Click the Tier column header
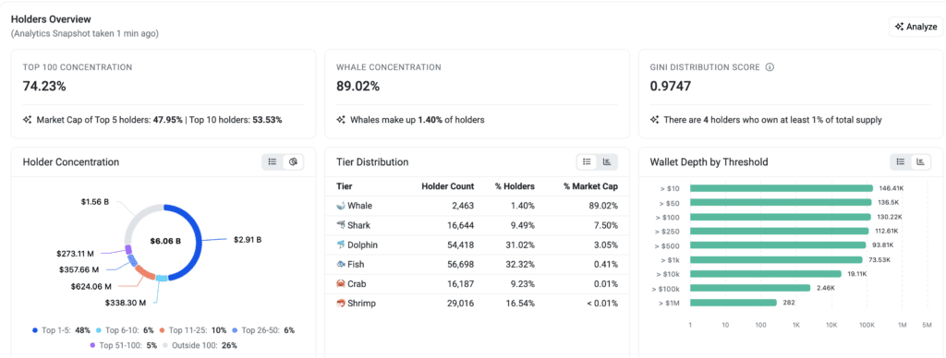Image resolution: width=946 pixels, height=358 pixels. [x=345, y=186]
